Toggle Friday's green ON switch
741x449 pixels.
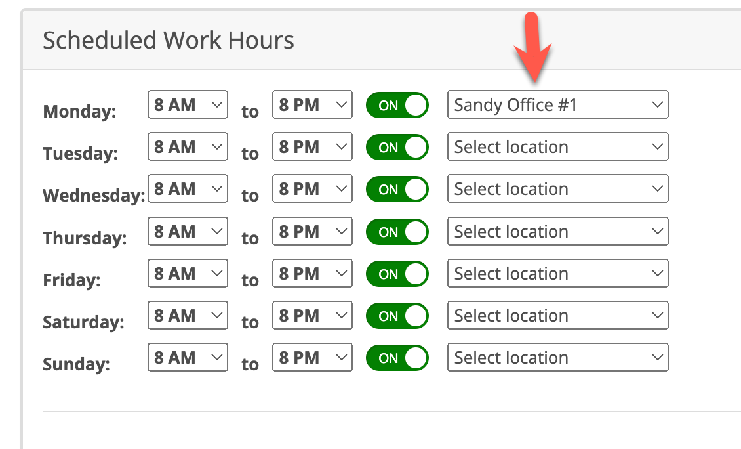(x=397, y=273)
